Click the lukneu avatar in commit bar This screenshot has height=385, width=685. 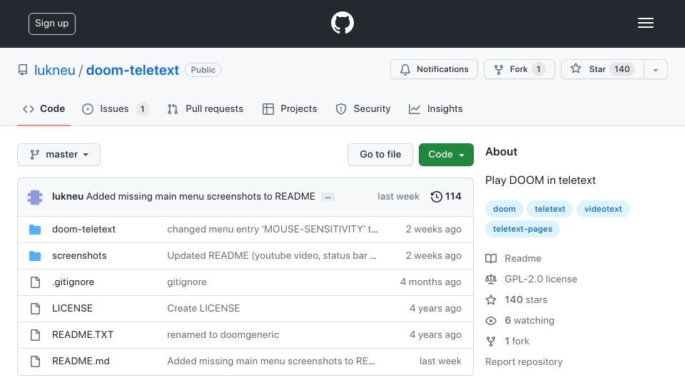pyautogui.click(x=35, y=197)
